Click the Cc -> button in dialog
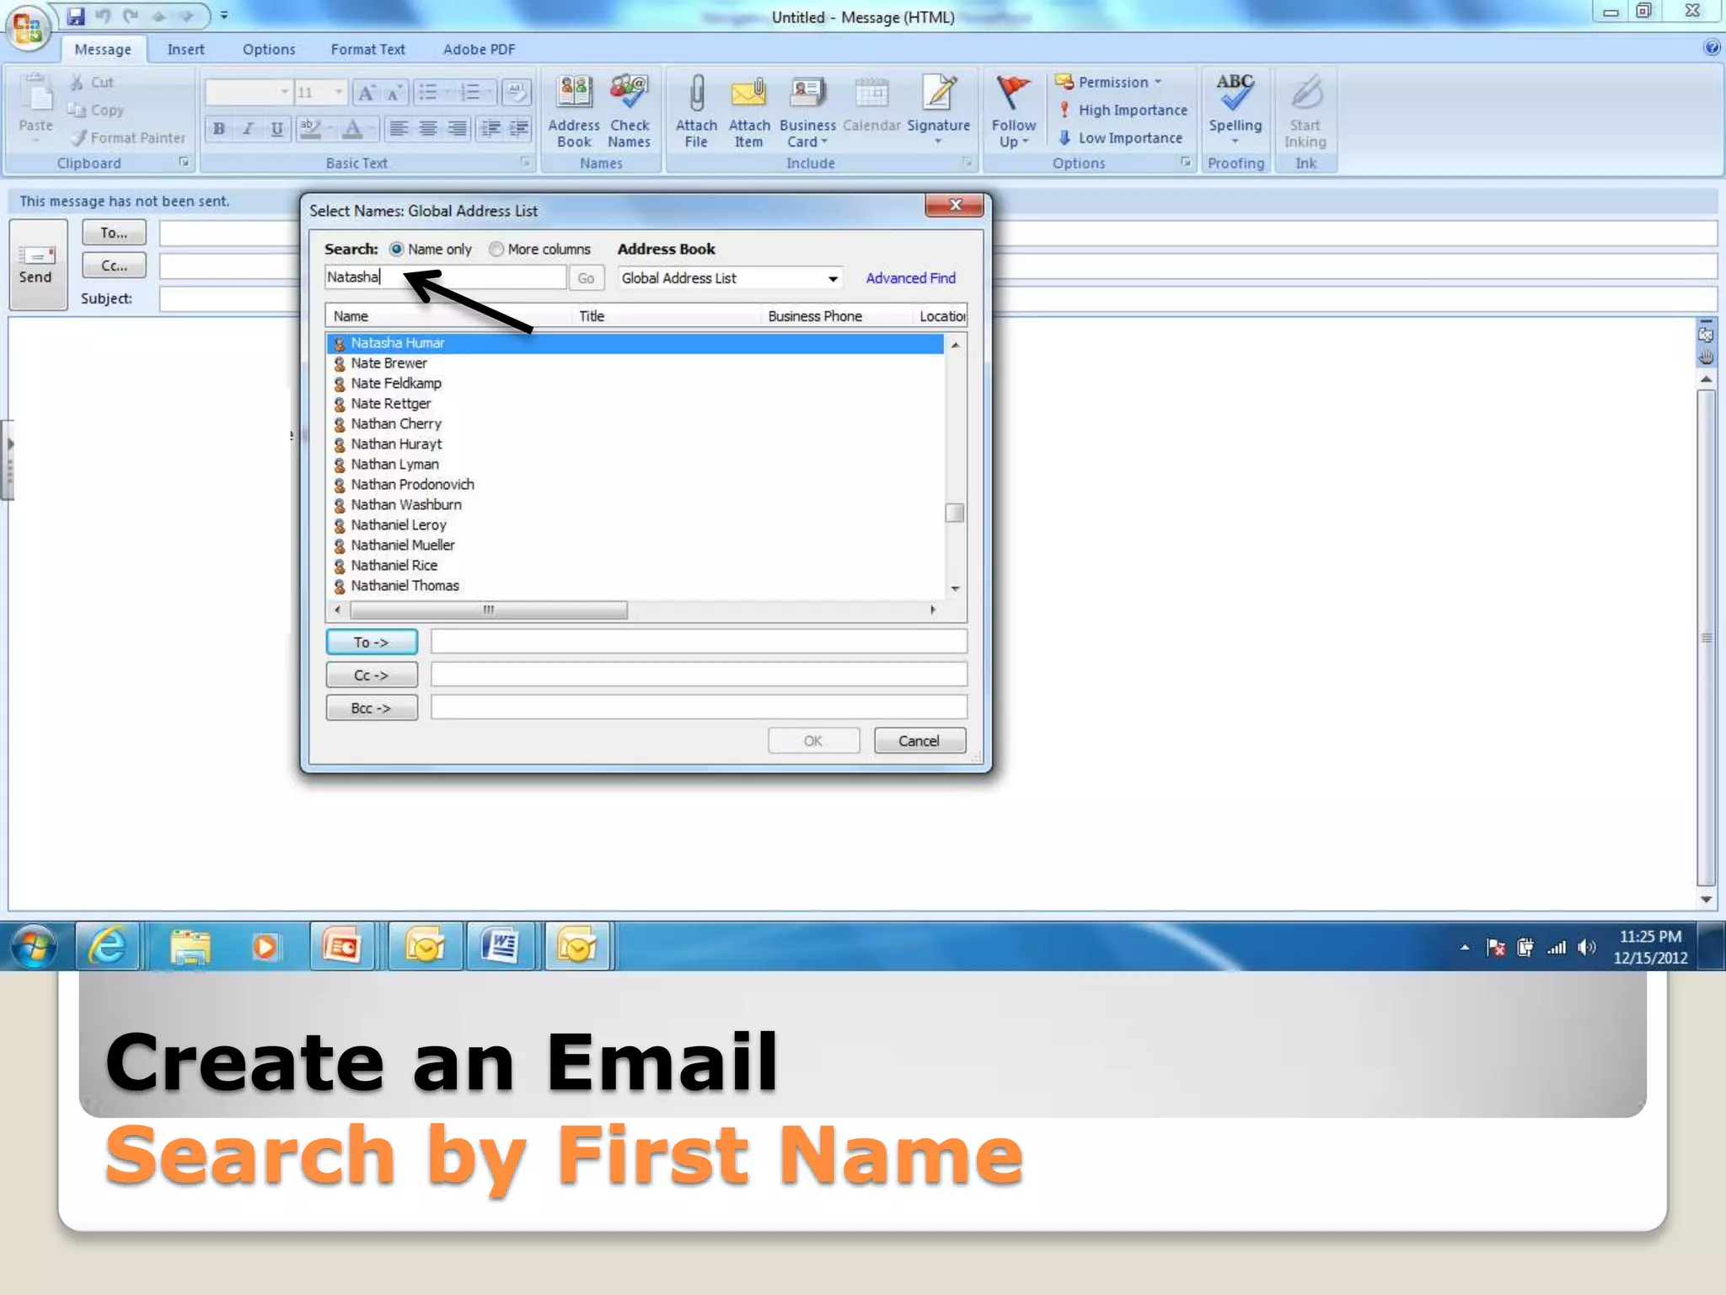1726x1295 pixels. pos(372,675)
